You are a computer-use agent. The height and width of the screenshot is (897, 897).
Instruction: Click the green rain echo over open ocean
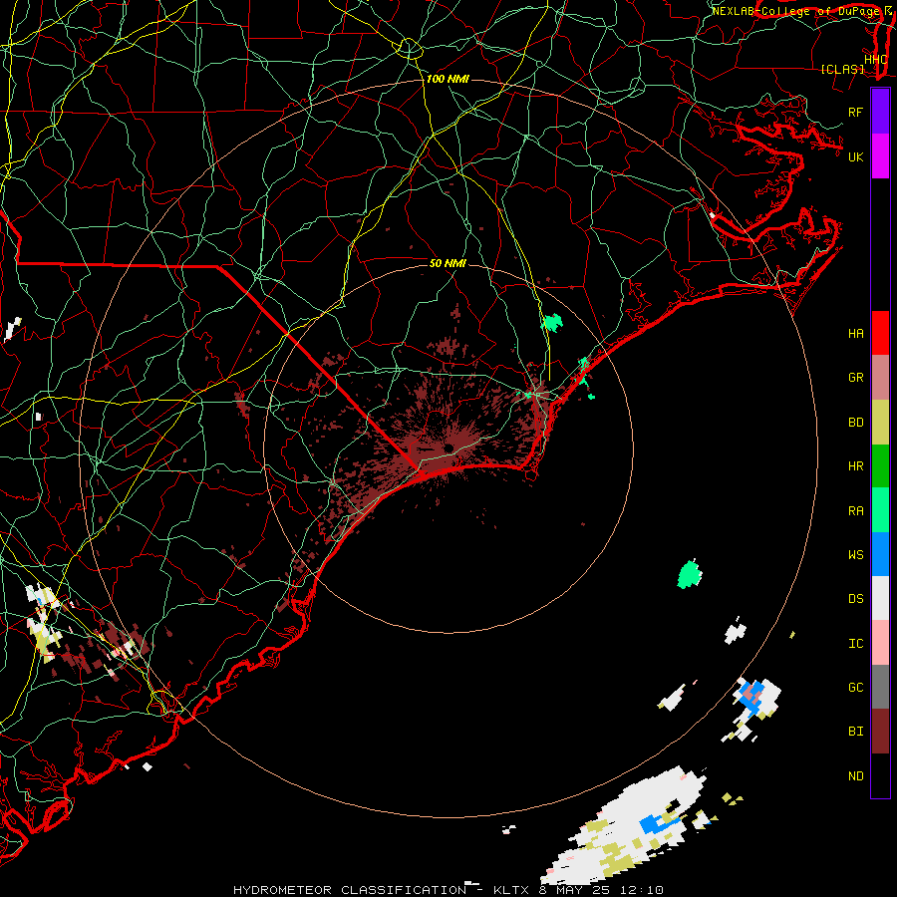pyautogui.click(x=690, y=574)
